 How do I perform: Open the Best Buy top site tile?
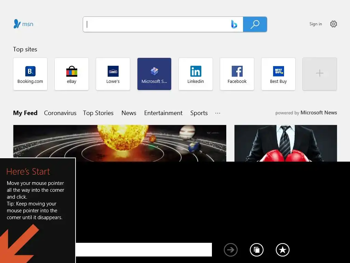[x=278, y=74]
